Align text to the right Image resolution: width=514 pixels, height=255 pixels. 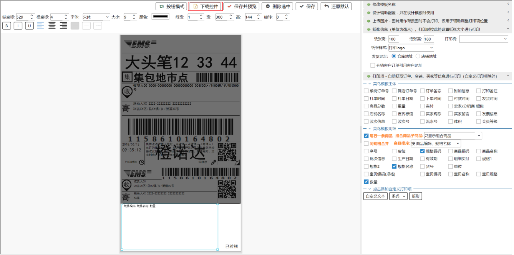[x=63, y=26]
